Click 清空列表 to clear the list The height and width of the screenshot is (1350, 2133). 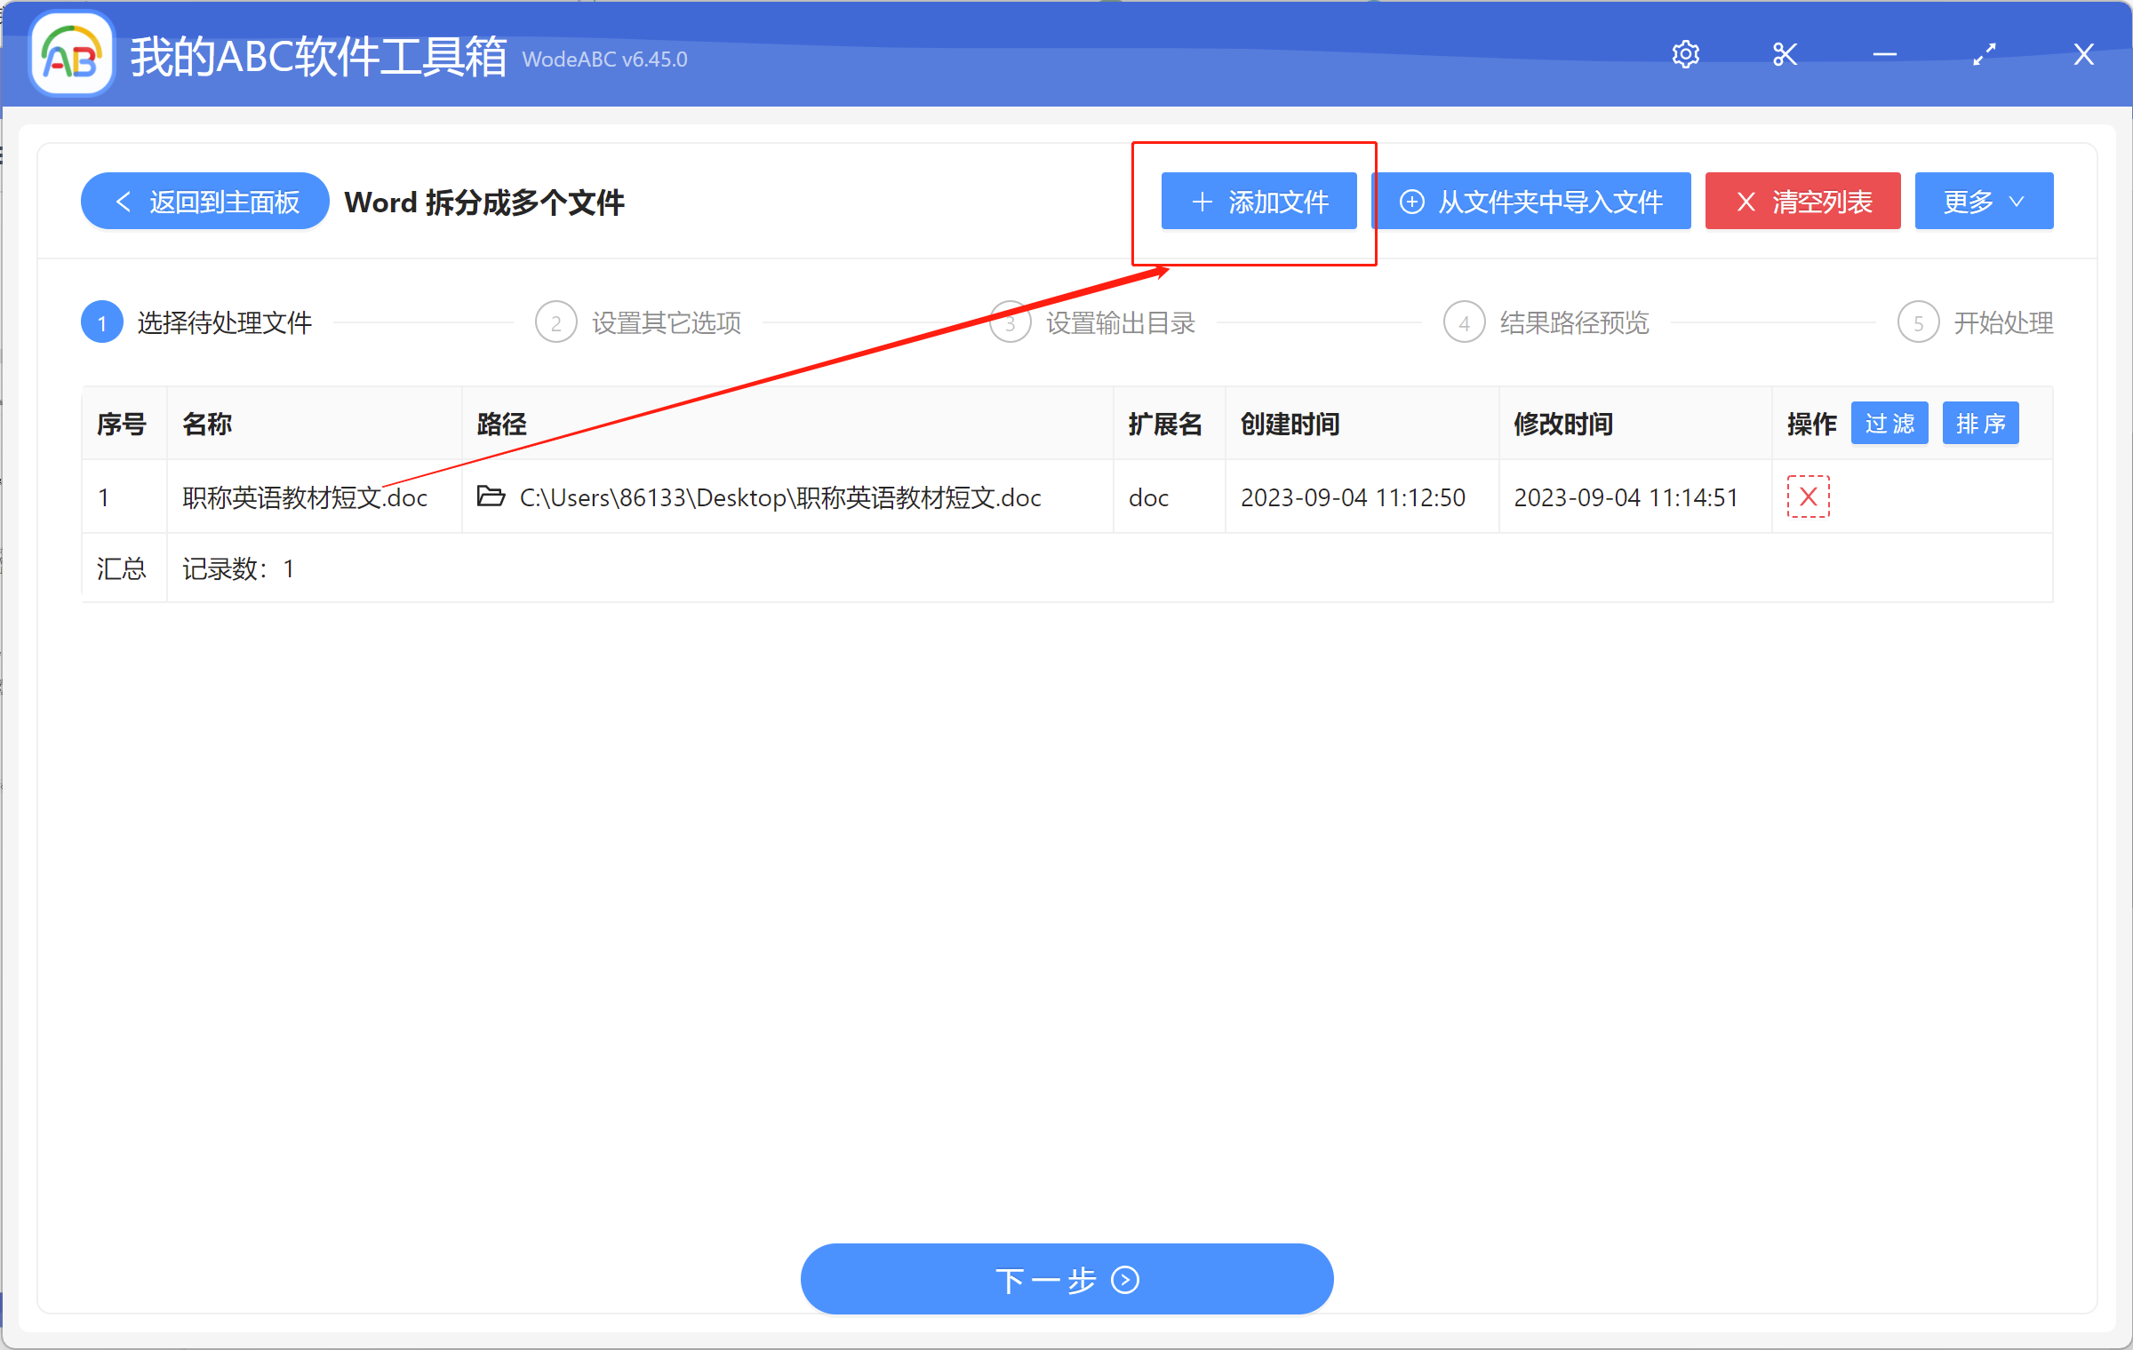[x=1802, y=201]
